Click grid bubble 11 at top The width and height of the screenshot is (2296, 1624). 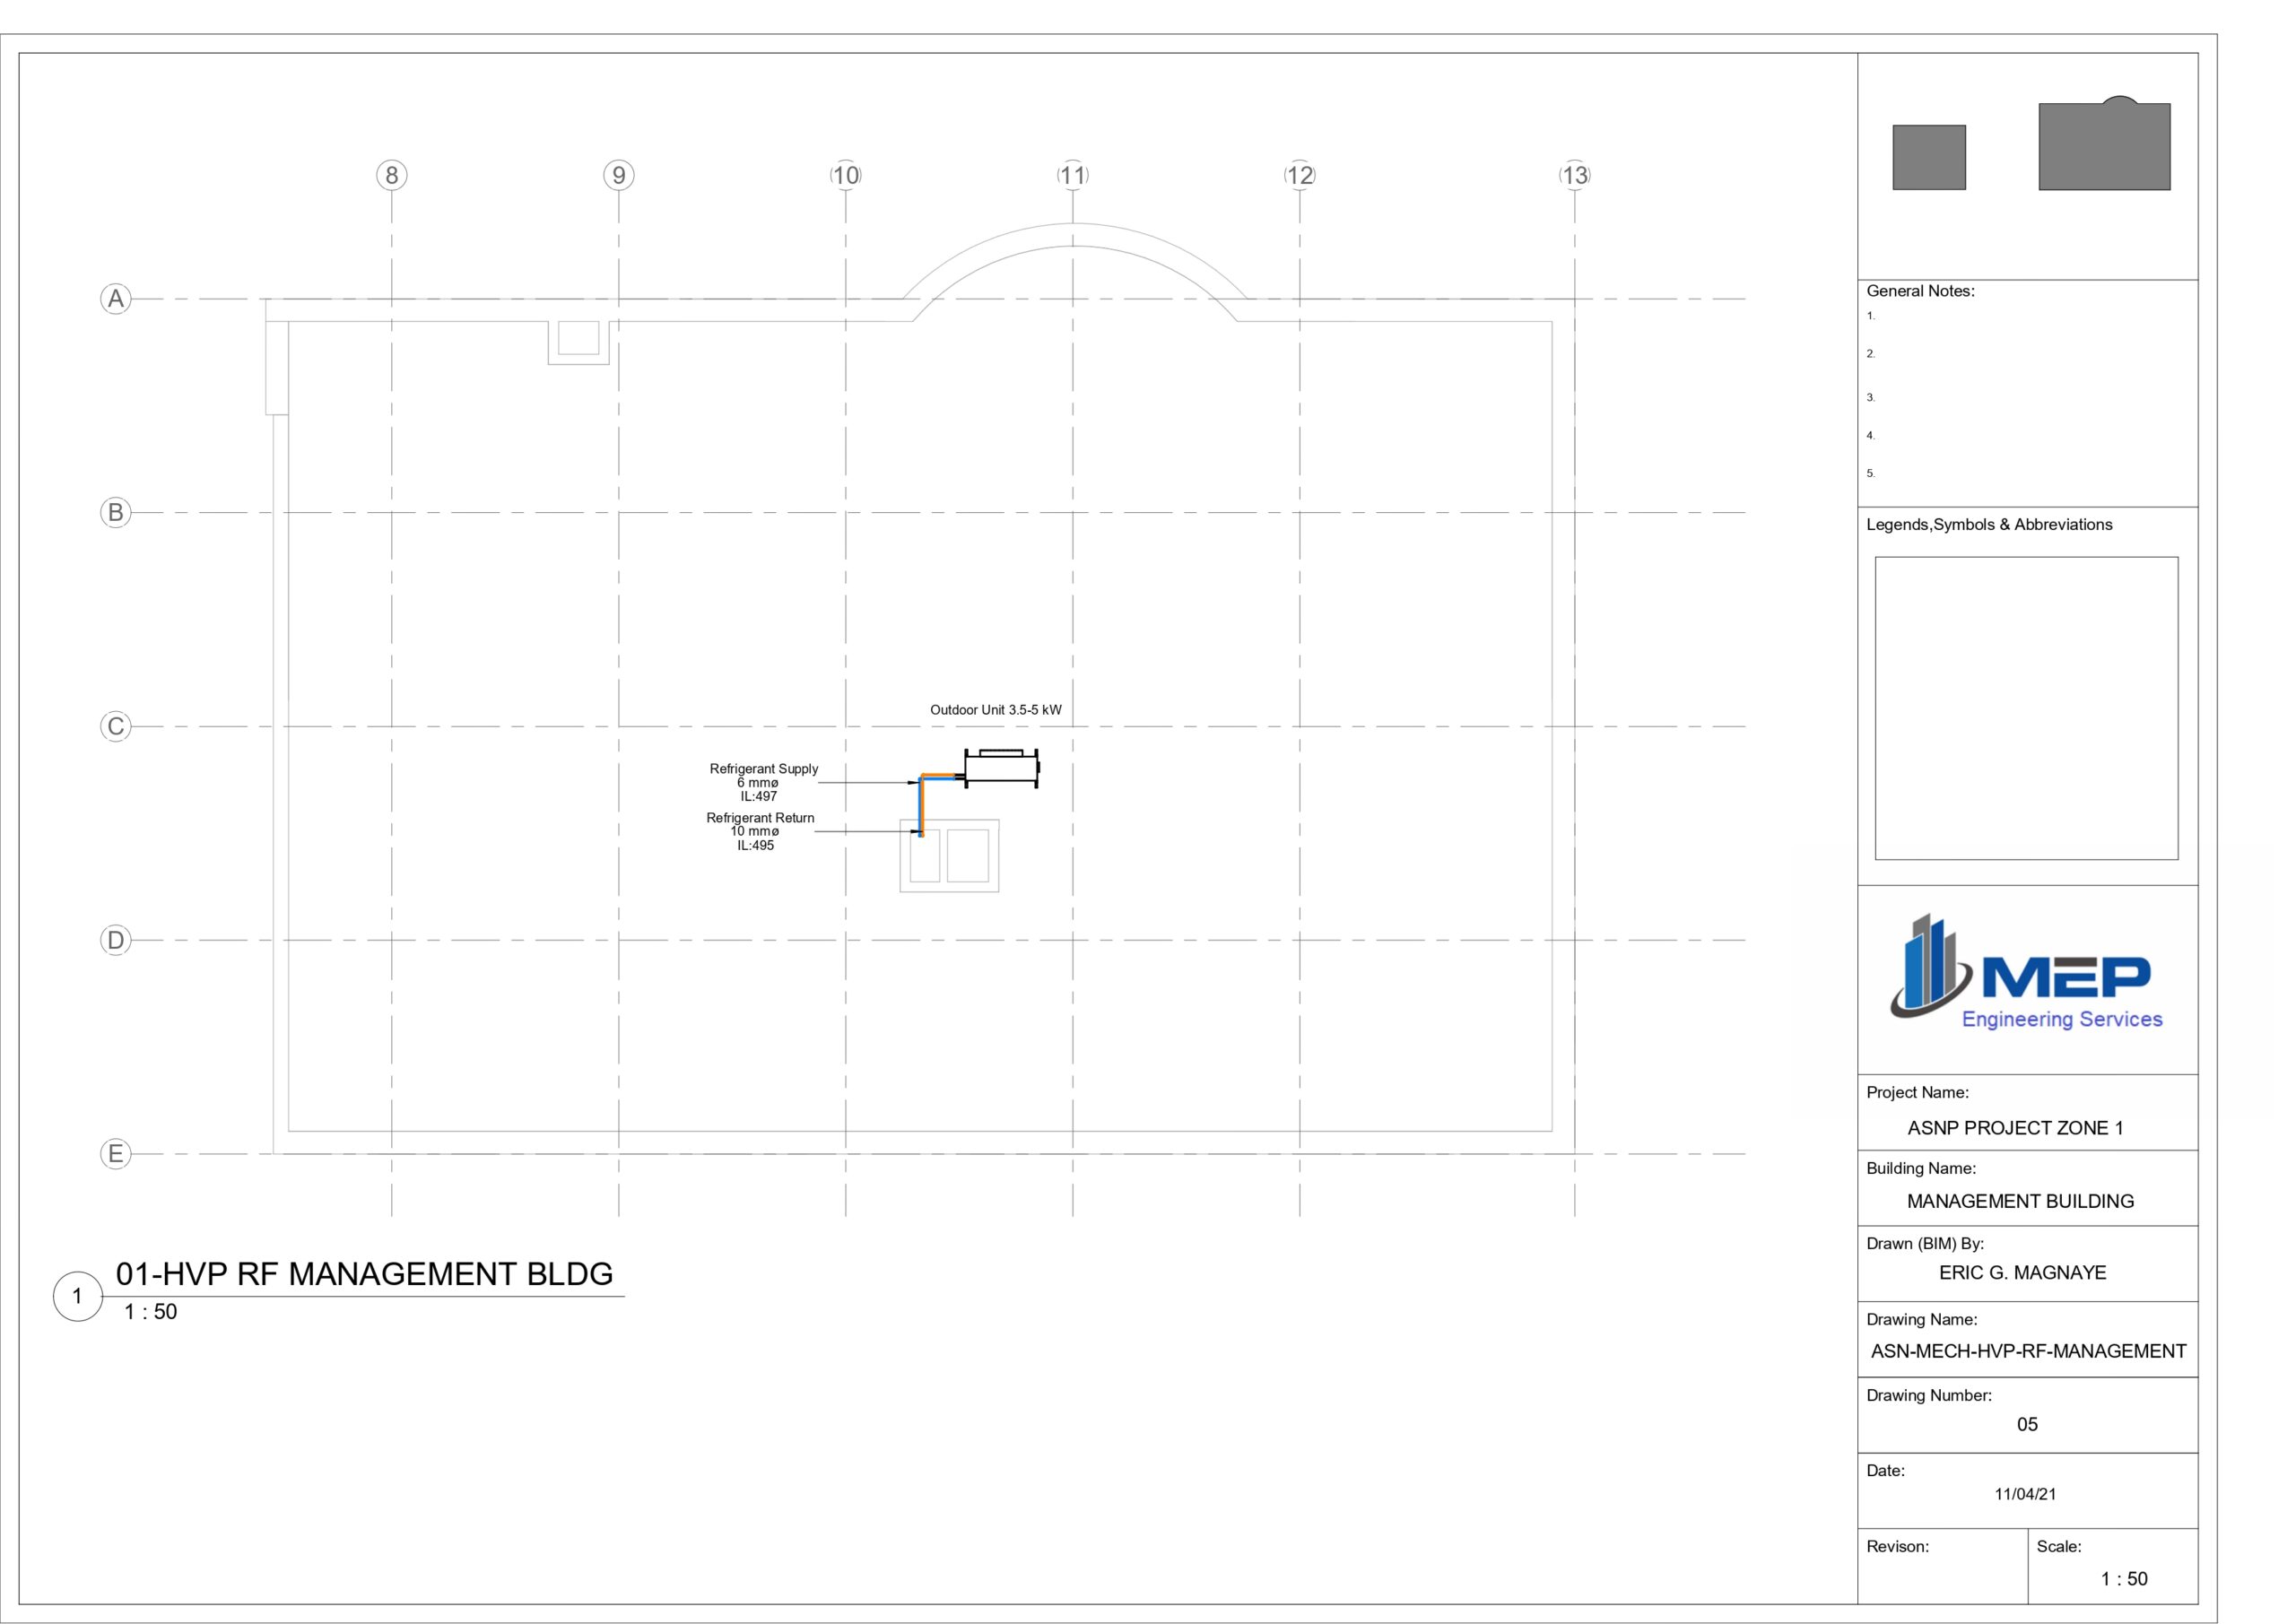point(1072,175)
